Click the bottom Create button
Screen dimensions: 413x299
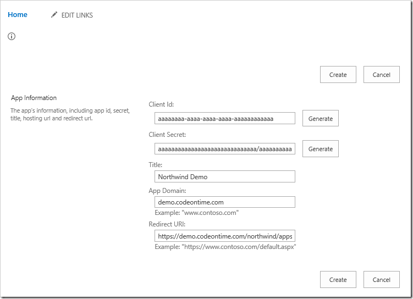(x=338, y=280)
